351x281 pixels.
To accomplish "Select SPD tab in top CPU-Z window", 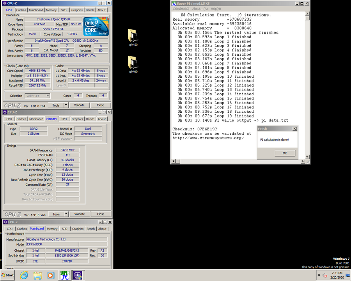I will 64,10.
